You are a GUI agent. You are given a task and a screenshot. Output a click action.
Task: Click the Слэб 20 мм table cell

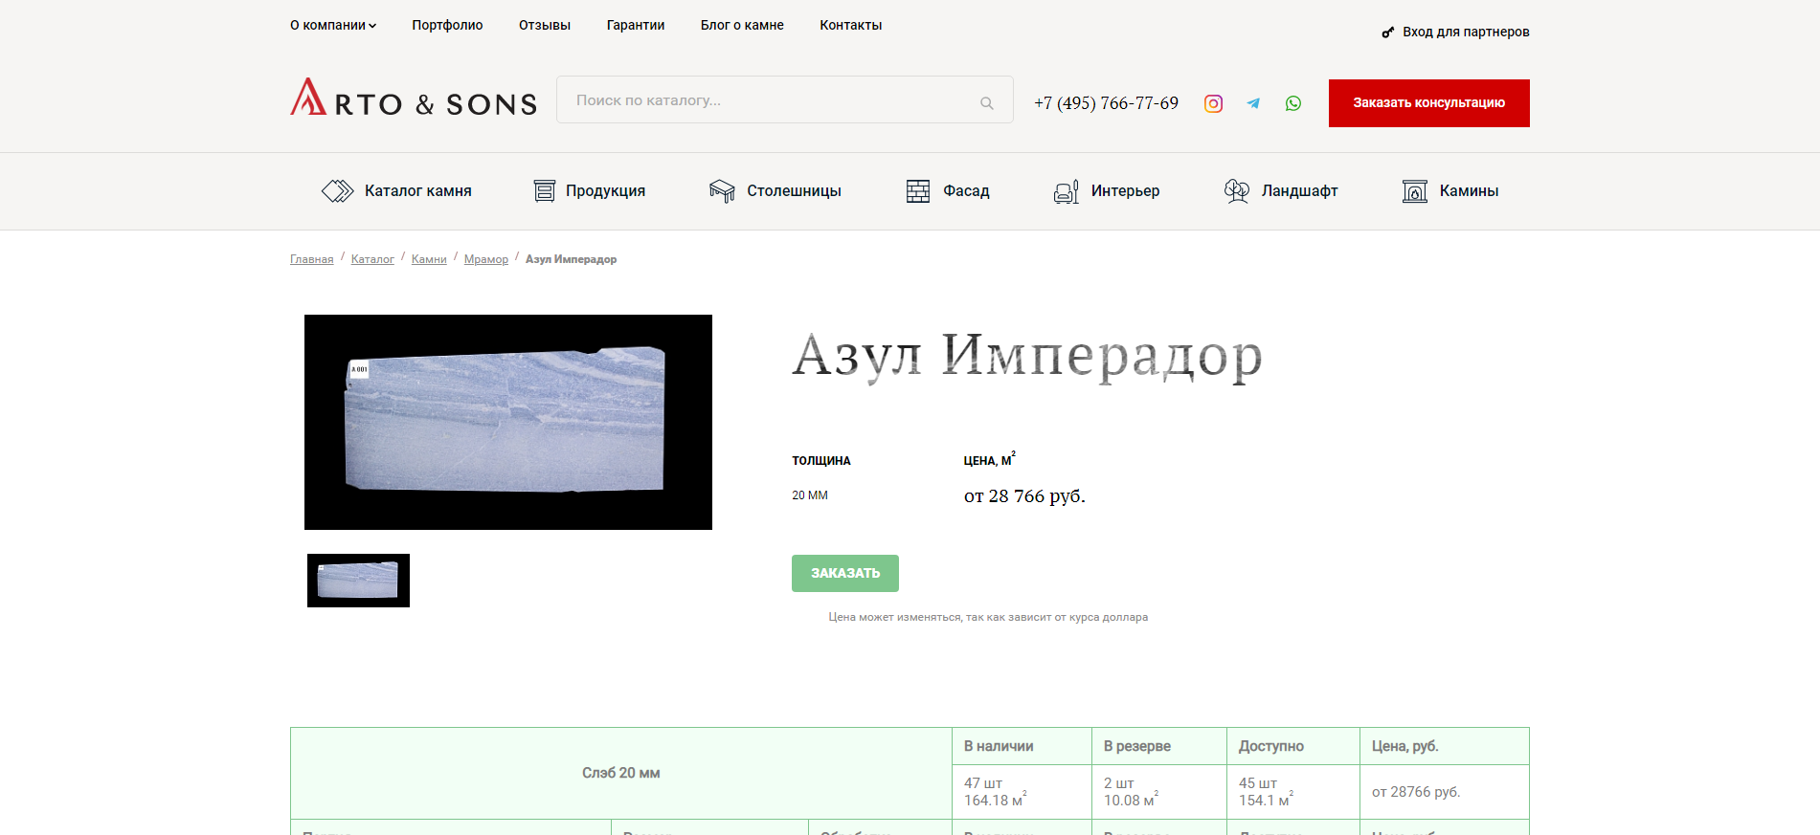pyautogui.click(x=621, y=773)
